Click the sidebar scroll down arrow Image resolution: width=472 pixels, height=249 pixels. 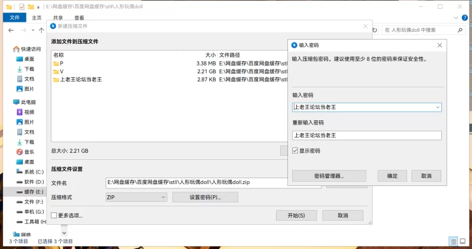tap(64, 233)
